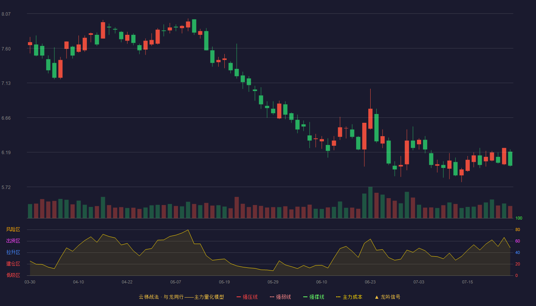Click the 出货区 zone label
Image resolution: width=536 pixels, height=306 pixels.
tap(13, 241)
